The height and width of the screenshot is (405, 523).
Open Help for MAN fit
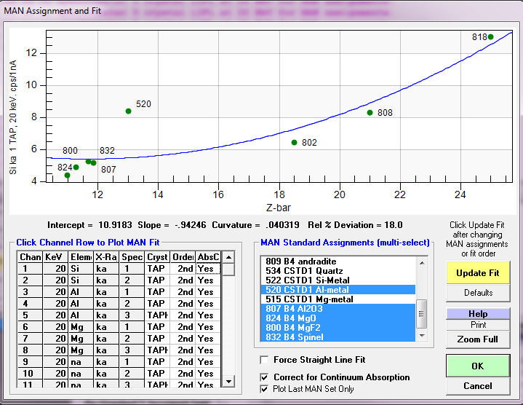(478, 314)
